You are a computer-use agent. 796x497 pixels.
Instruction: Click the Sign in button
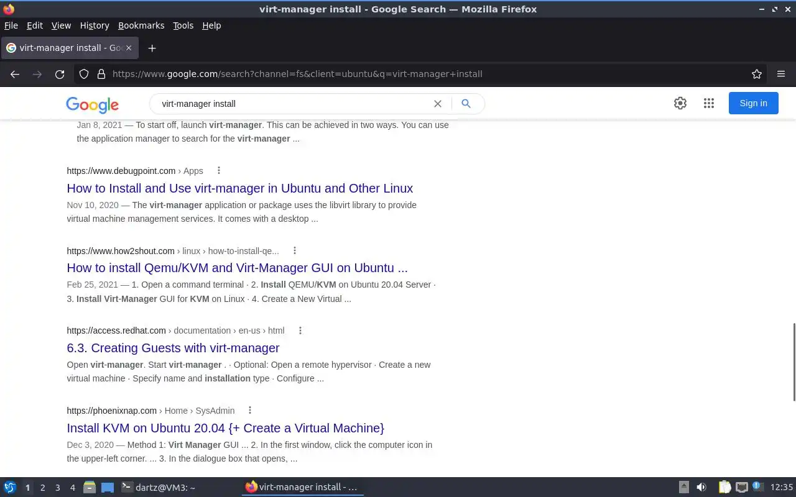(754, 103)
